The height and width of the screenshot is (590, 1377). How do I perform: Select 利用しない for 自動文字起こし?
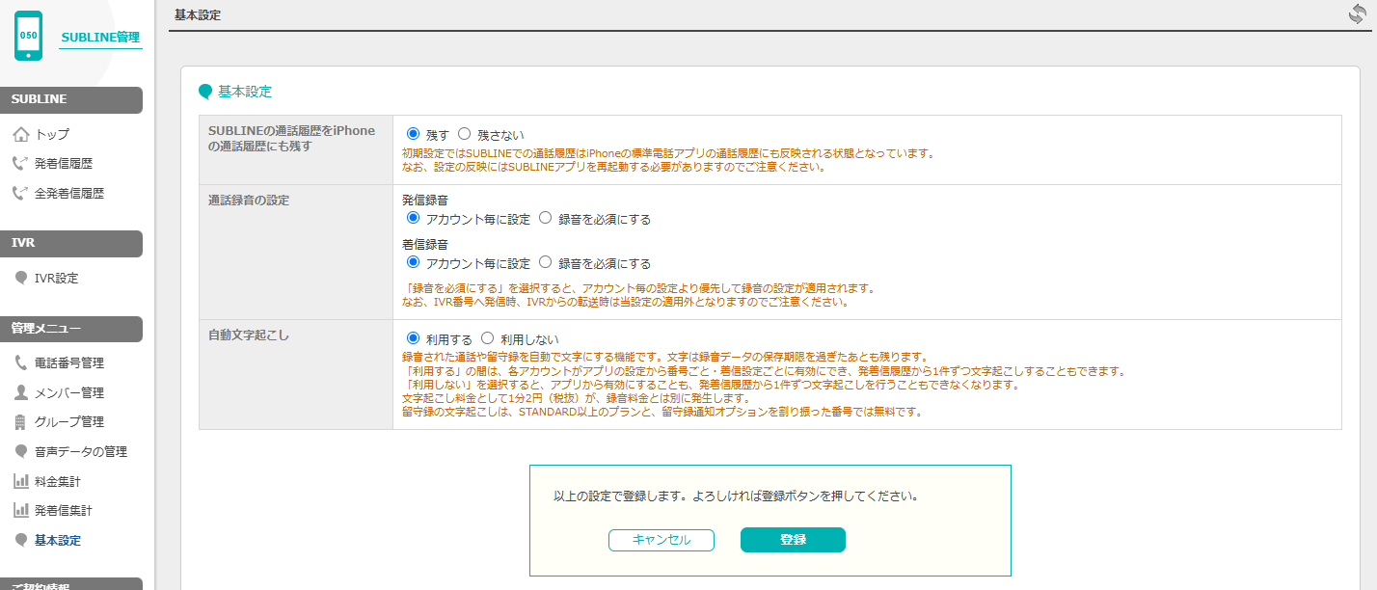click(x=487, y=338)
